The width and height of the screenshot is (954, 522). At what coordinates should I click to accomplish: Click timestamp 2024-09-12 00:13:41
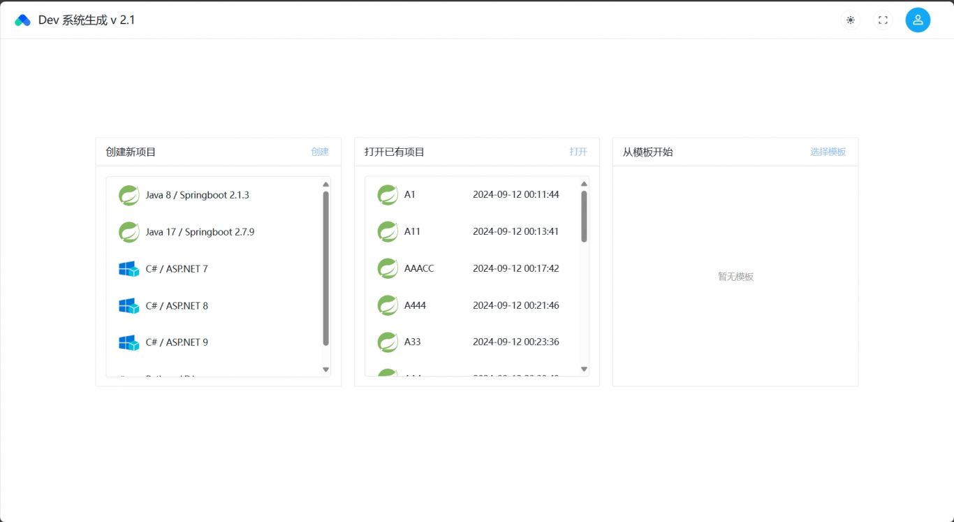click(516, 232)
